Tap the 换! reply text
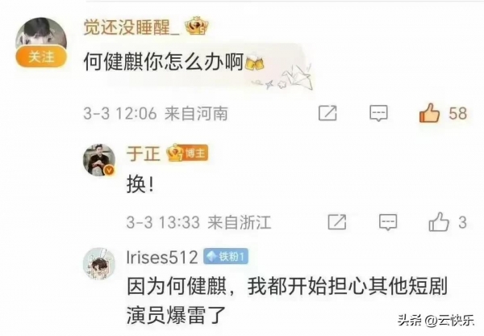Viewport: 484px width, 336px height. (x=140, y=185)
